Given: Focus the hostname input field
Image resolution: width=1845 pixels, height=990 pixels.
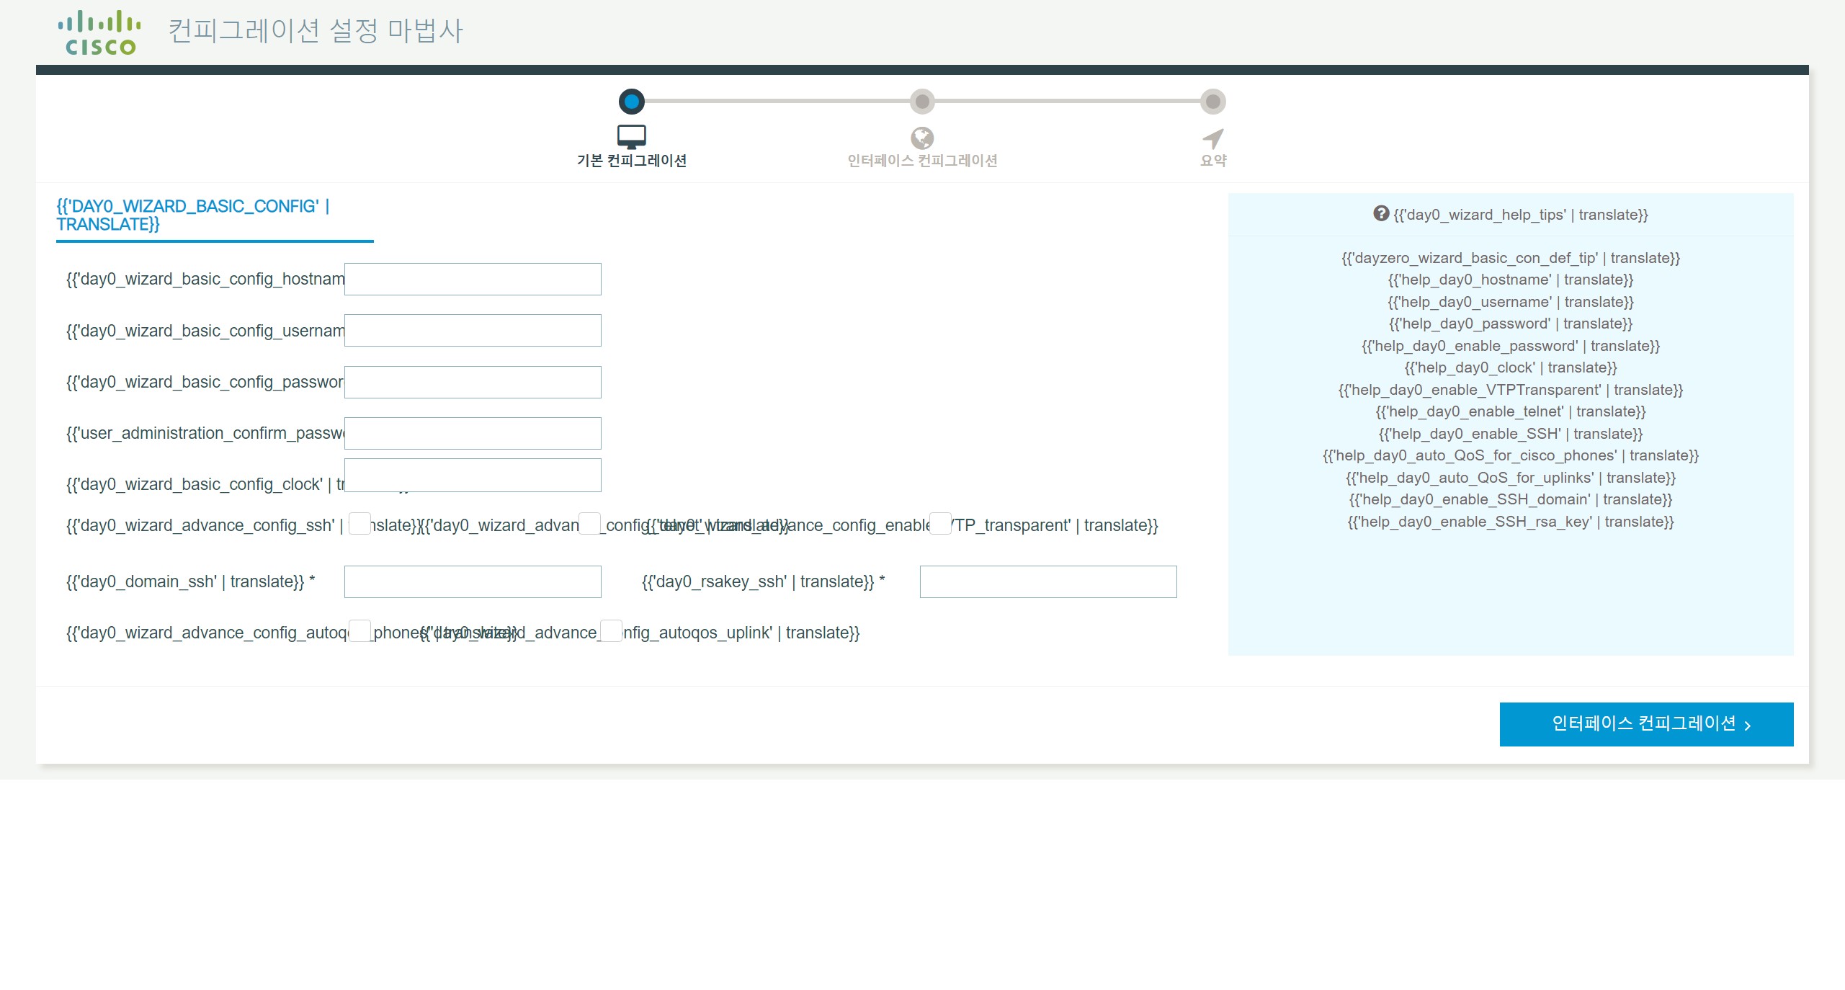Looking at the screenshot, I should tap(473, 279).
